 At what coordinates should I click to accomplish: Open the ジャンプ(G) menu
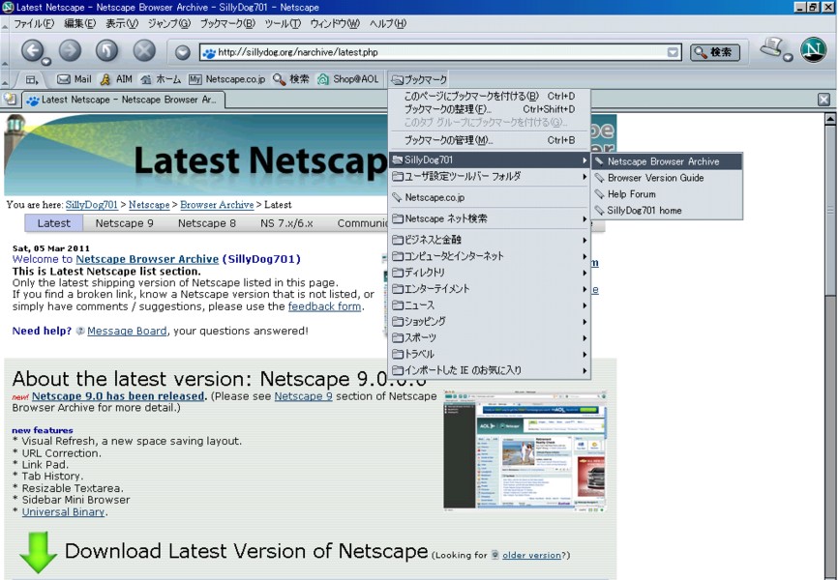pos(169,23)
